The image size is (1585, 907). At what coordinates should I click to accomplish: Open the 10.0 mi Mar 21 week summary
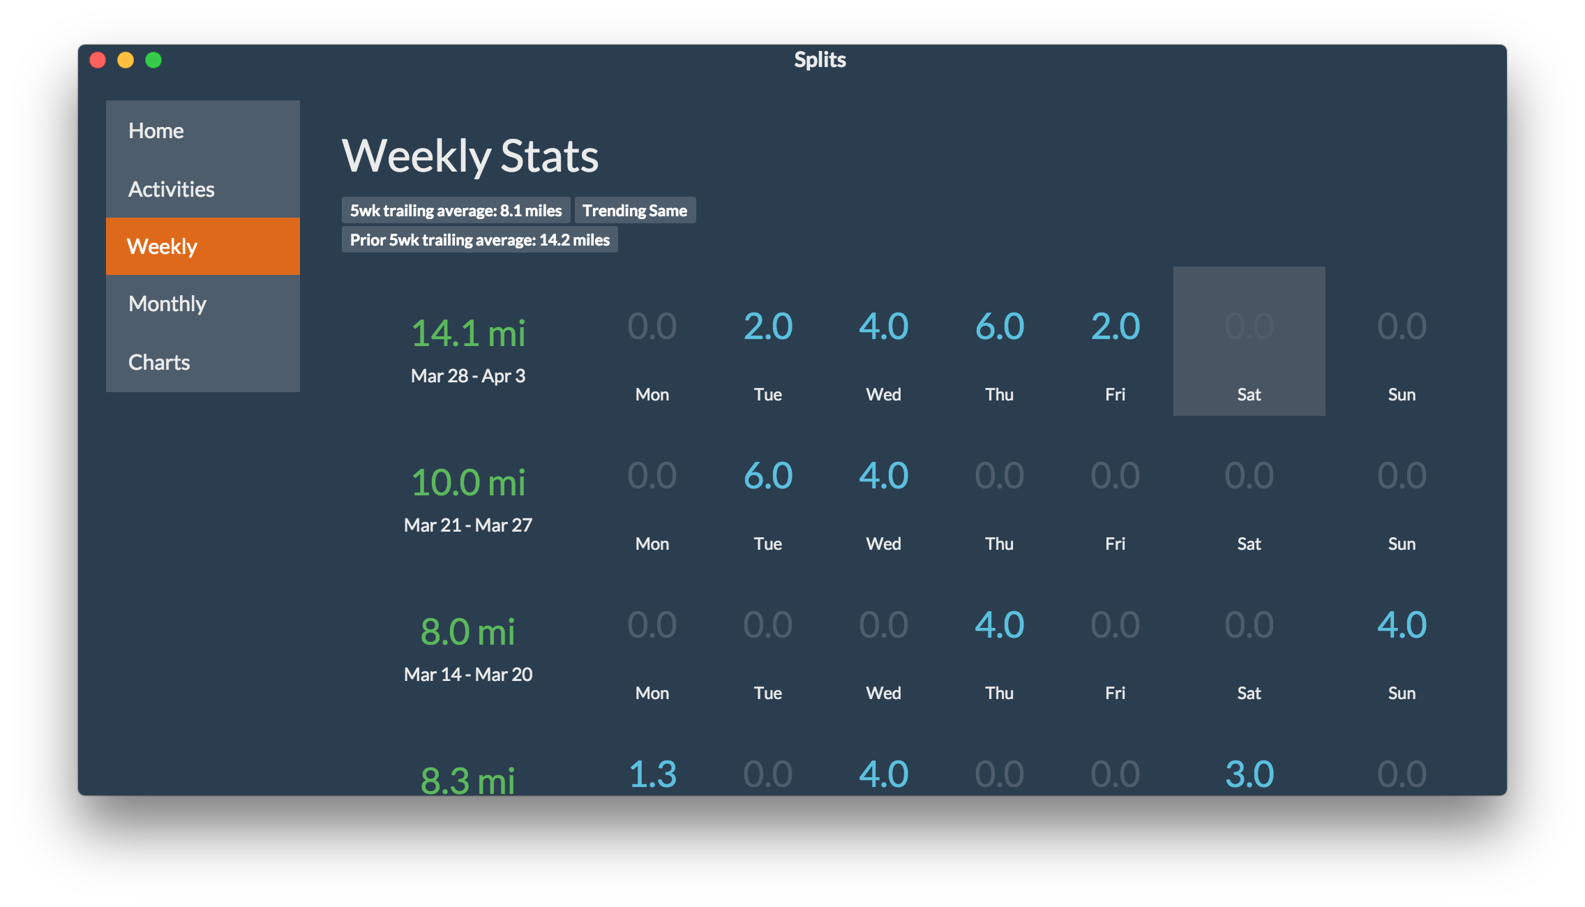[467, 483]
